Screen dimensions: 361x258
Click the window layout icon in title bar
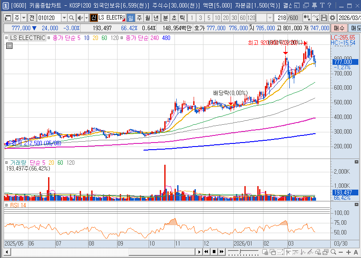tap(297, 5)
